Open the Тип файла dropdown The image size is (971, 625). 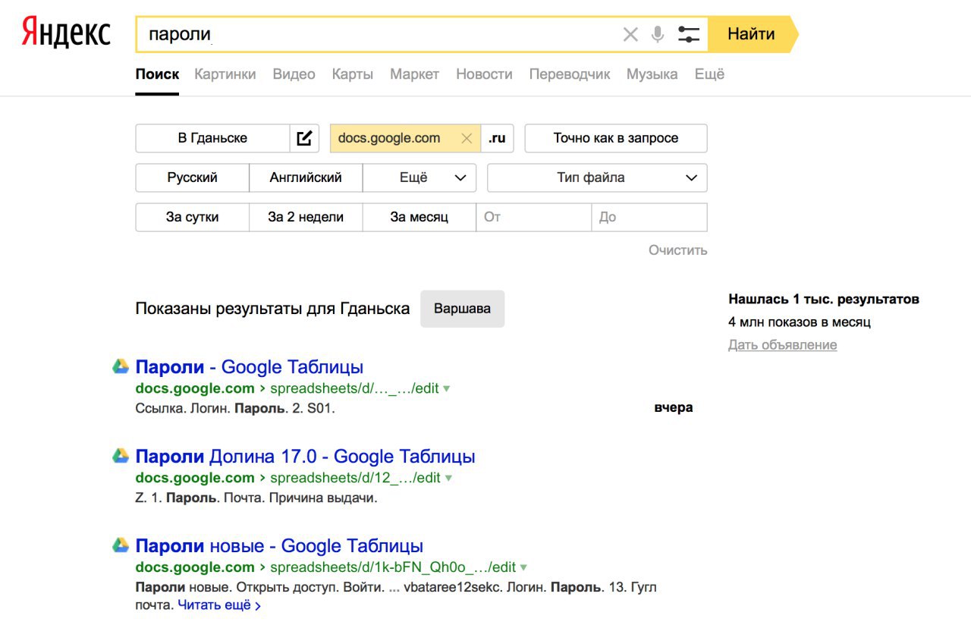pyautogui.click(x=597, y=177)
